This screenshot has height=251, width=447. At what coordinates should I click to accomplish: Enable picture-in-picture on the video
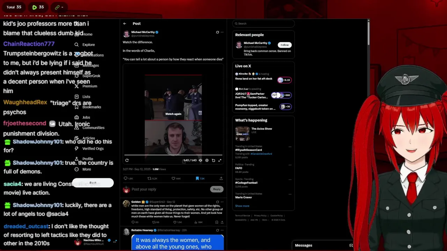(x=213, y=160)
